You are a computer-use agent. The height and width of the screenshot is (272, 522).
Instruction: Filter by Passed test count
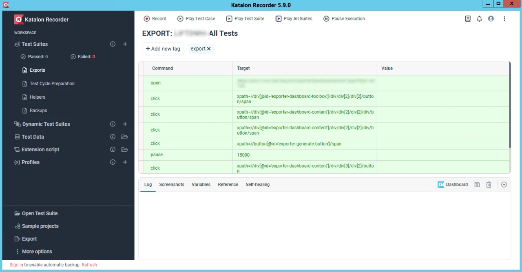(34, 57)
